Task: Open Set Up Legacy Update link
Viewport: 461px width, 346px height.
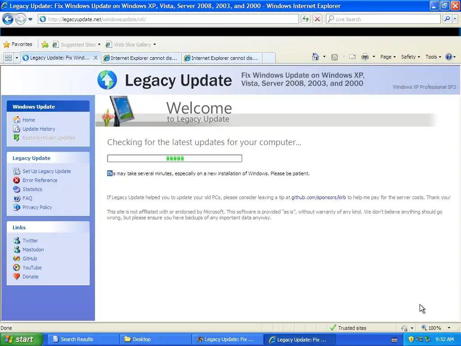Action: [46, 171]
